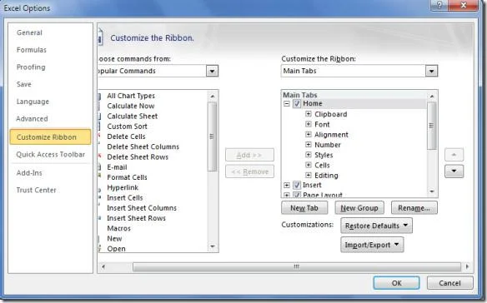
Task: Select Insert Cells command
Action: pyautogui.click(x=125, y=198)
